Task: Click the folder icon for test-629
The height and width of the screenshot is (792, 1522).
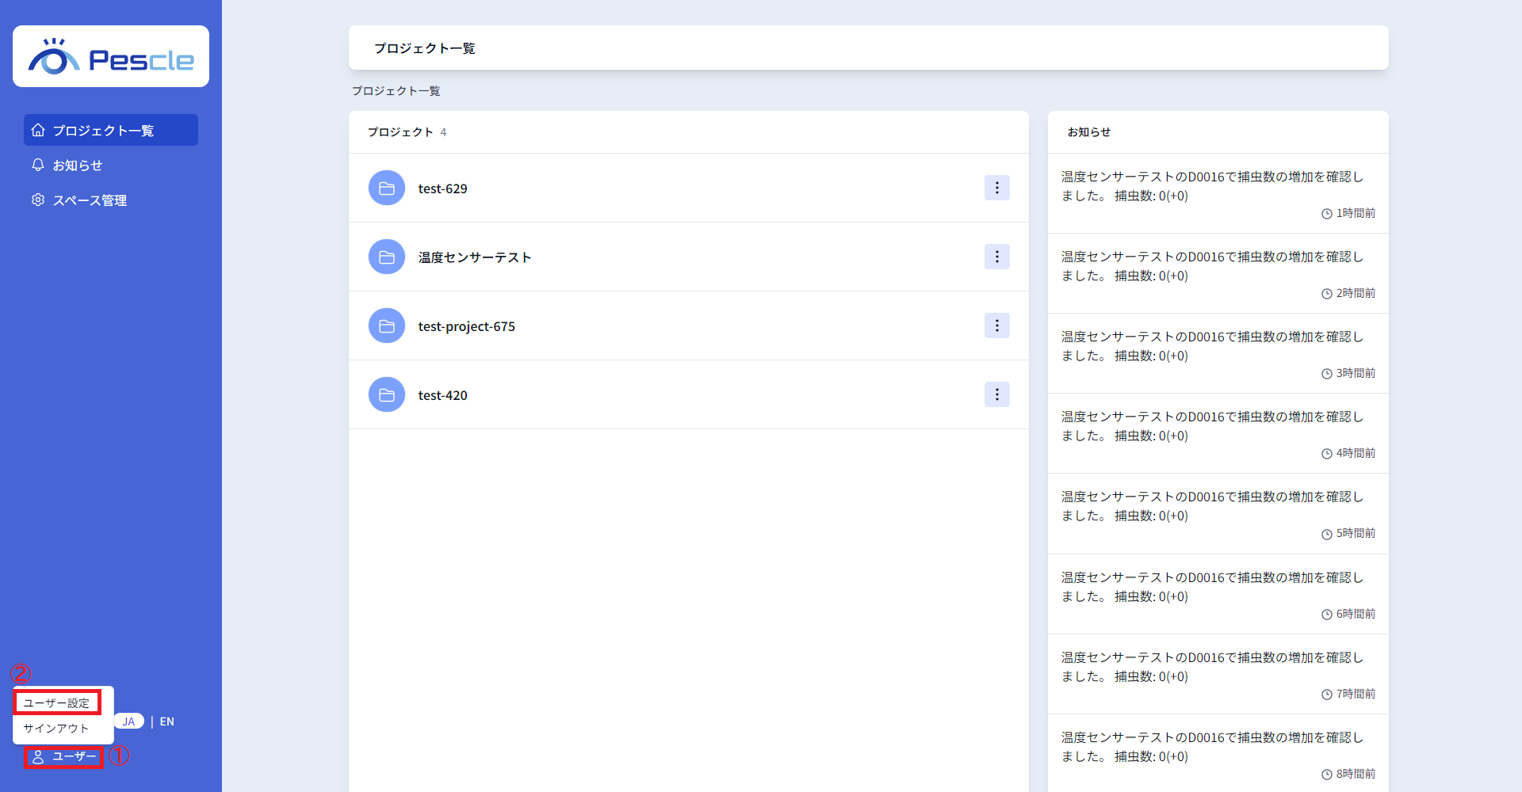Action: click(x=387, y=188)
